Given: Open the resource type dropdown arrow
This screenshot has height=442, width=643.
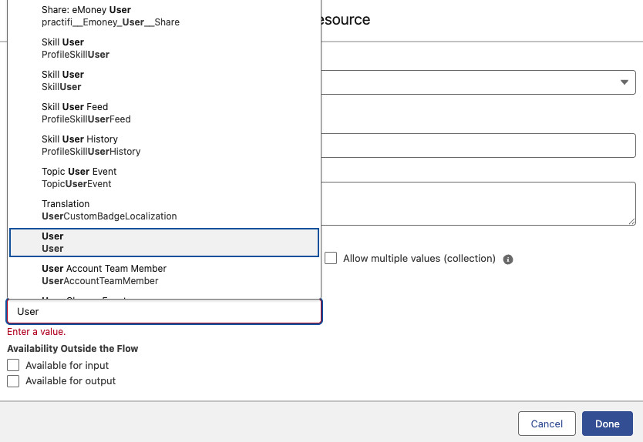Looking at the screenshot, I should point(623,82).
